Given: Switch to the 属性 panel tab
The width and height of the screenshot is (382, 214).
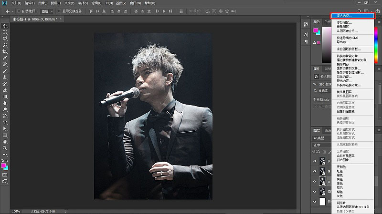Looking at the screenshot, I should (x=317, y=69).
